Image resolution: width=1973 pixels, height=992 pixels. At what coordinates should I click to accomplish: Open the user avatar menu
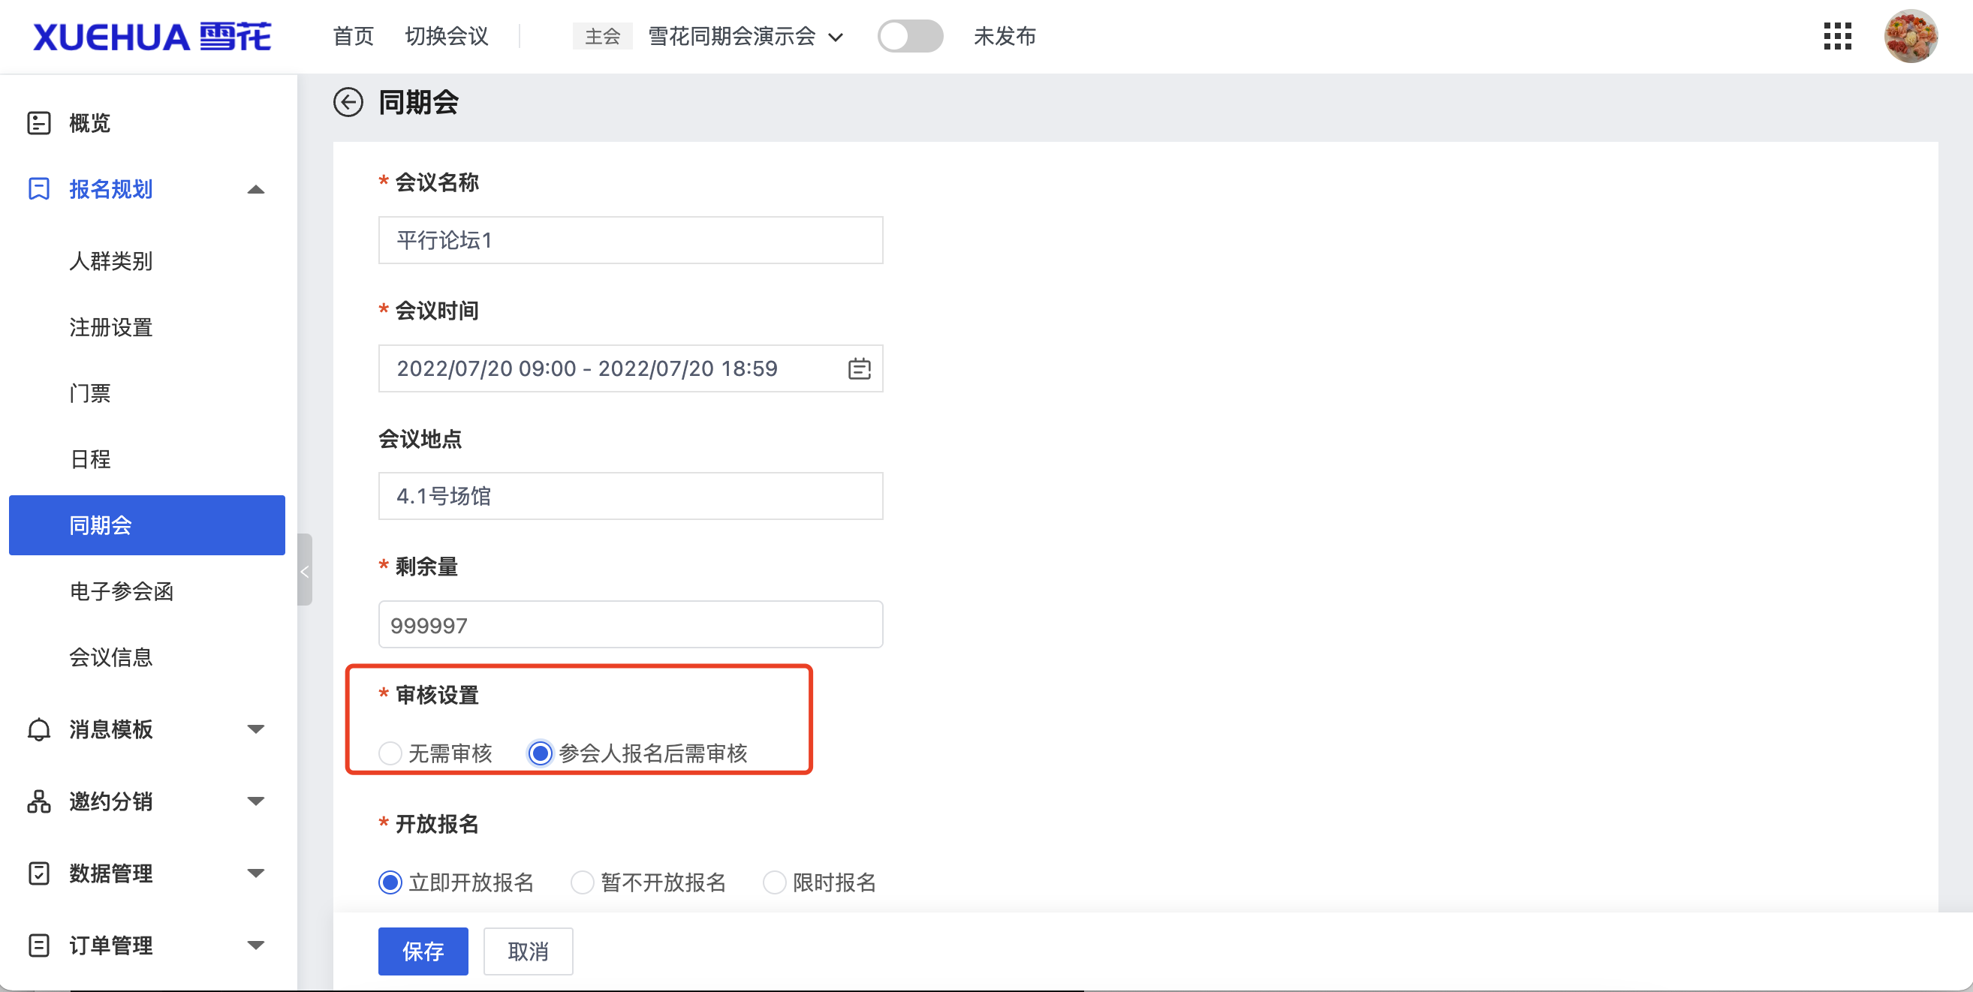(1910, 36)
